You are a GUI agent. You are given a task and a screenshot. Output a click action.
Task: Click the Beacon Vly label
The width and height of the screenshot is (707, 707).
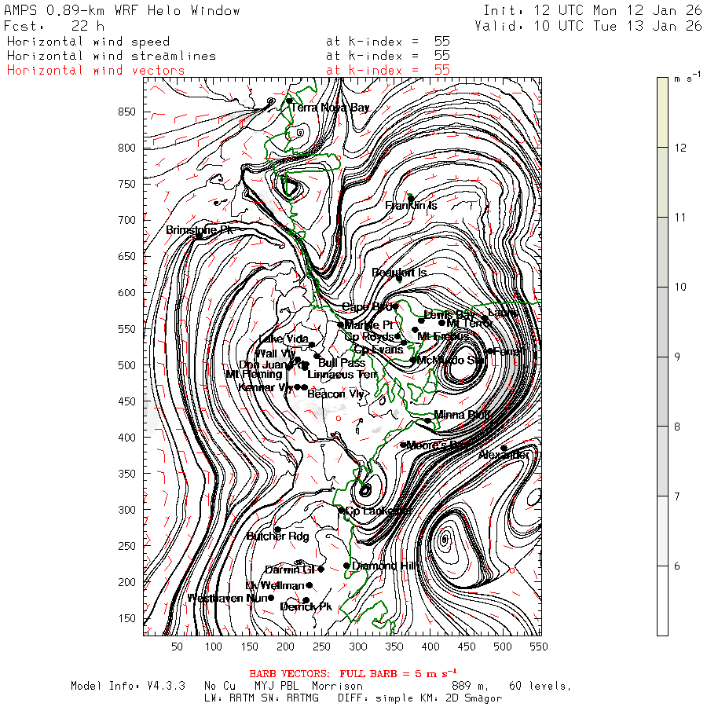[x=335, y=394]
